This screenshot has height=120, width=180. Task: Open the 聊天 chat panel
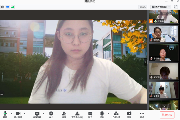(x=90, y=113)
